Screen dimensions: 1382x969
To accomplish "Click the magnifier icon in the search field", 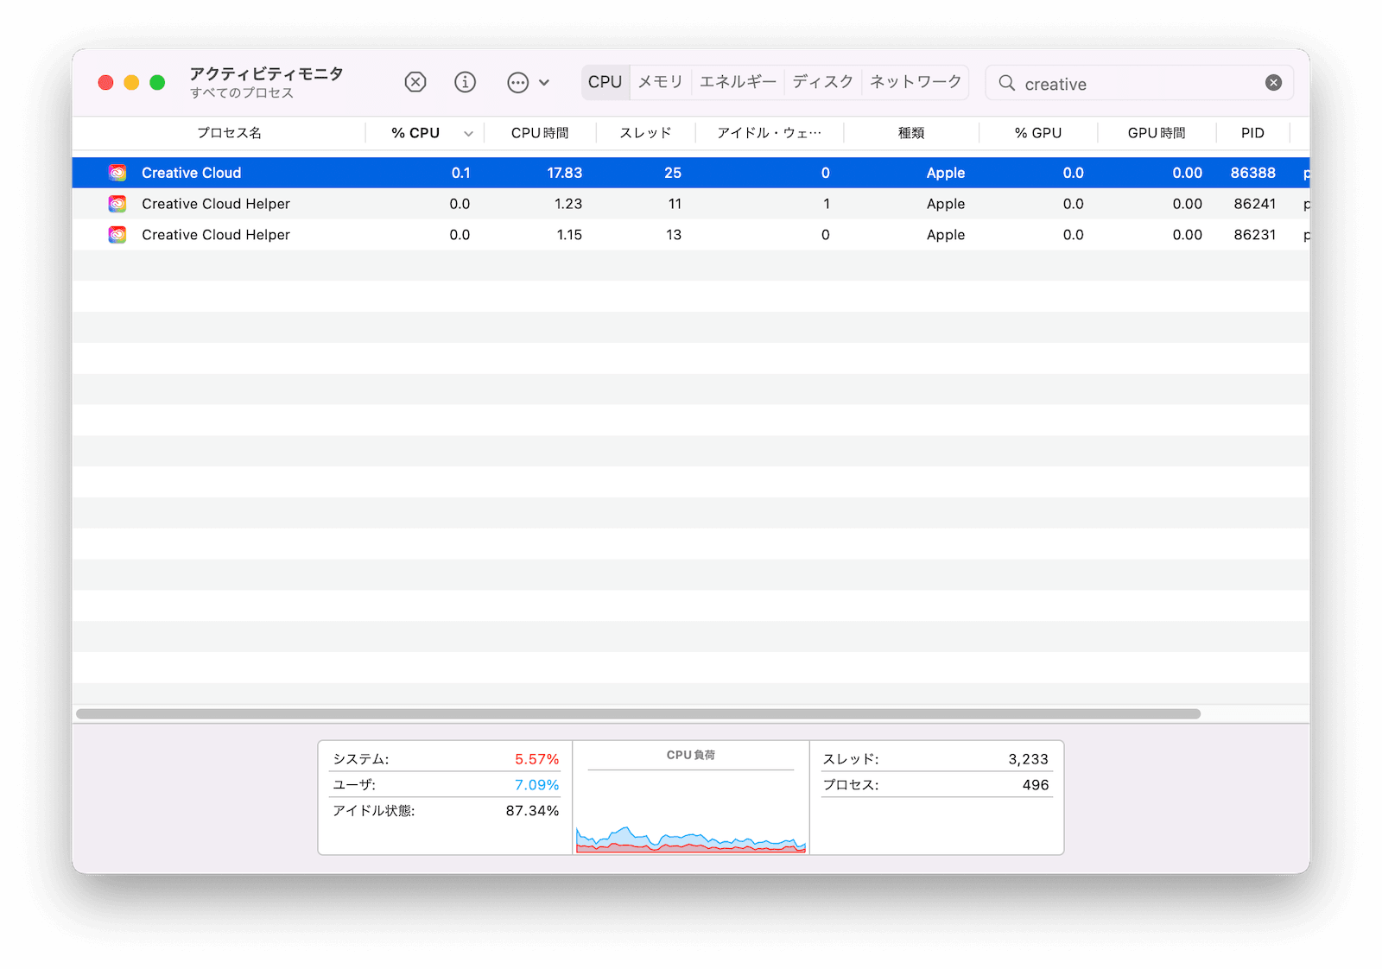I will pos(1007,83).
